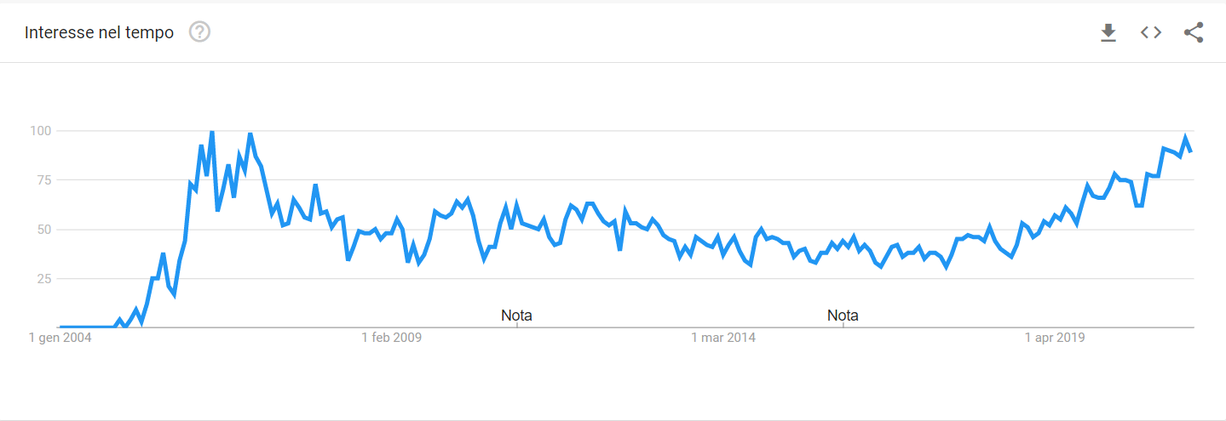Screen dimensions: 1226x421
Task: Click the 50 value on the vertical axis
Action: pyautogui.click(x=43, y=230)
